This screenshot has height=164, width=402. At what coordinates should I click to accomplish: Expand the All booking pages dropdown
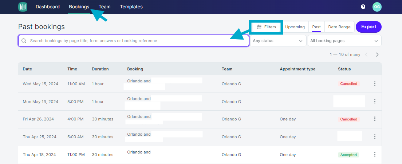[344, 41]
